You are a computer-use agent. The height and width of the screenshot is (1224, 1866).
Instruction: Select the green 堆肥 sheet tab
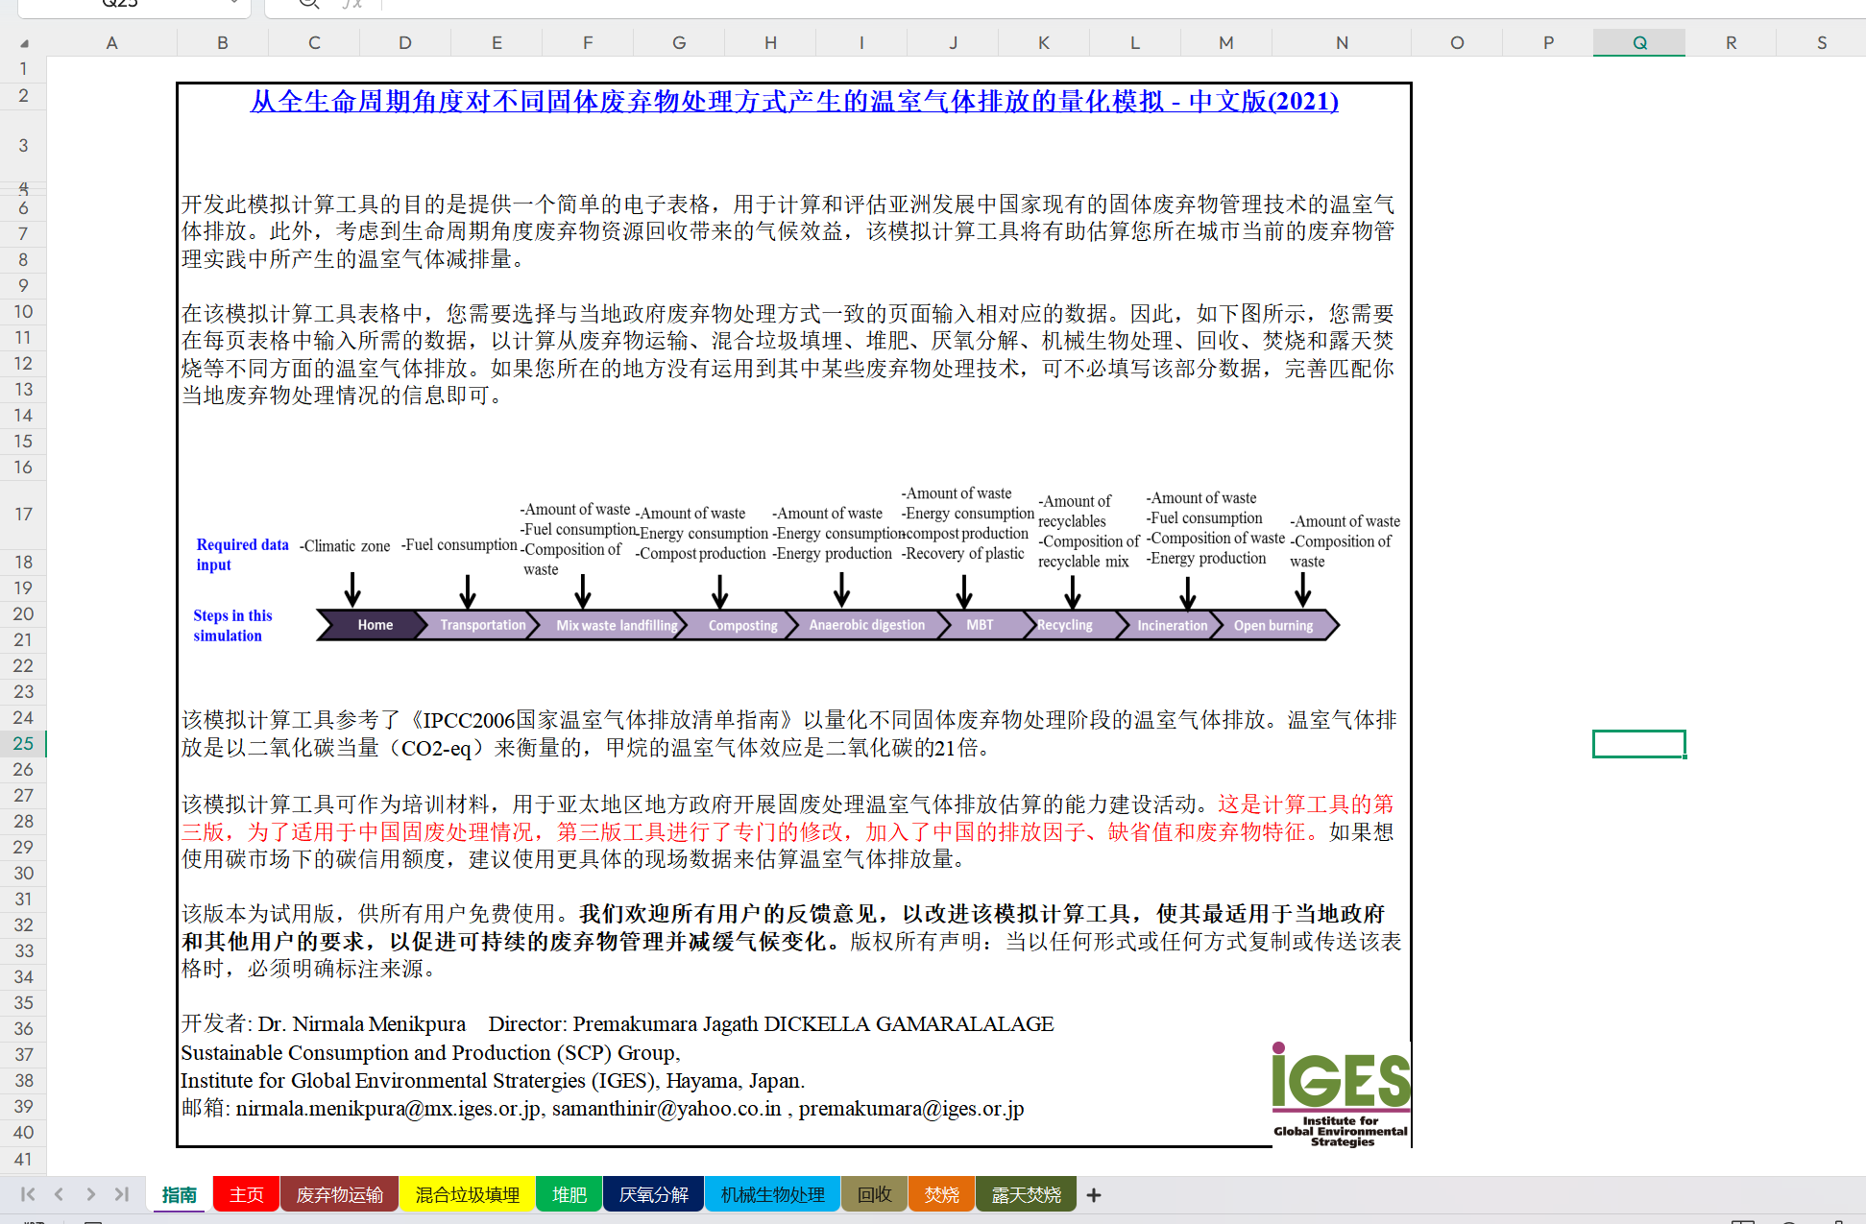(x=569, y=1195)
